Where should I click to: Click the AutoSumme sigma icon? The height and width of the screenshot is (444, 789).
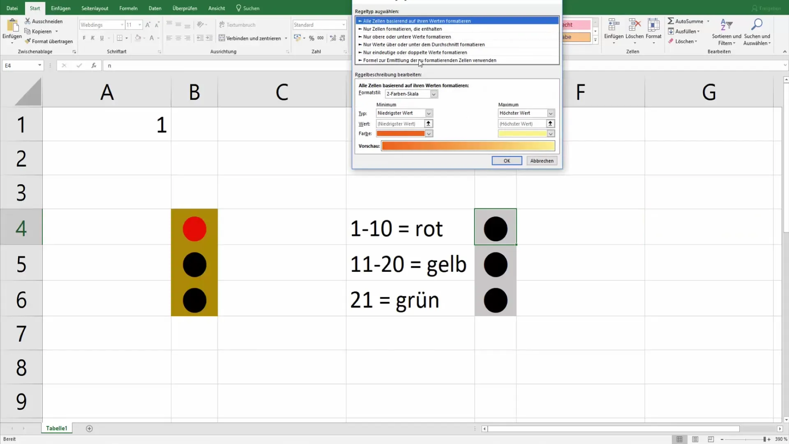tap(671, 21)
